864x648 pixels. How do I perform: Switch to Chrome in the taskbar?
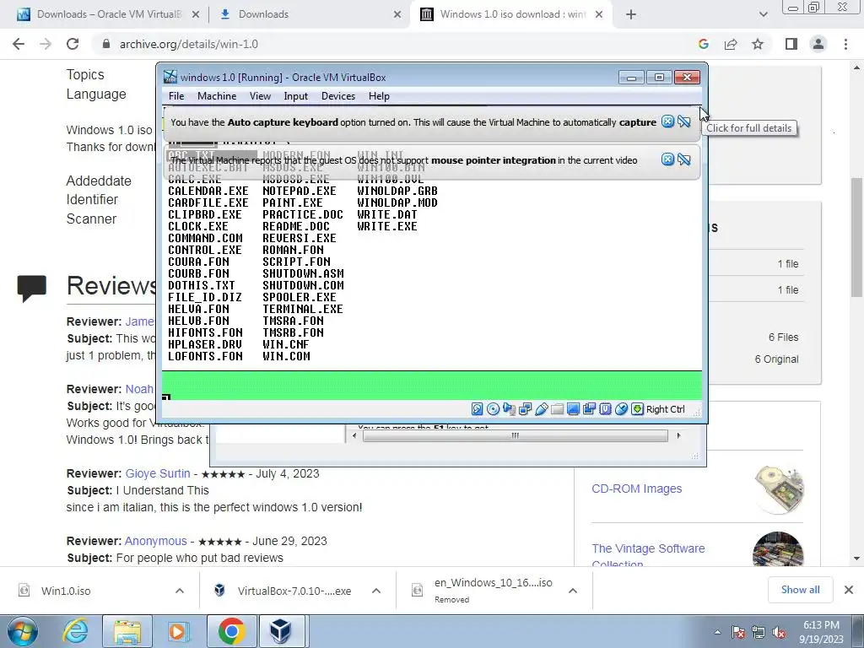[x=231, y=631]
